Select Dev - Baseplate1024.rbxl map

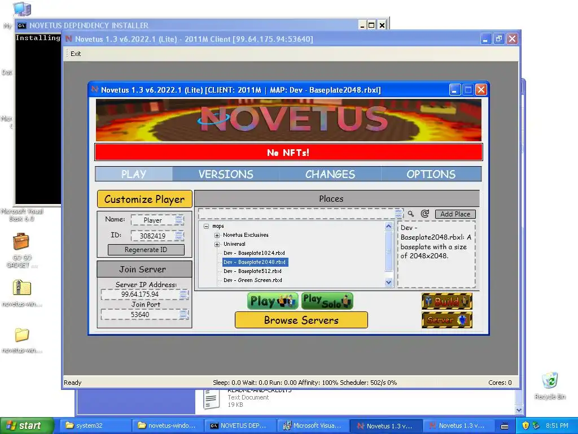[x=254, y=253]
